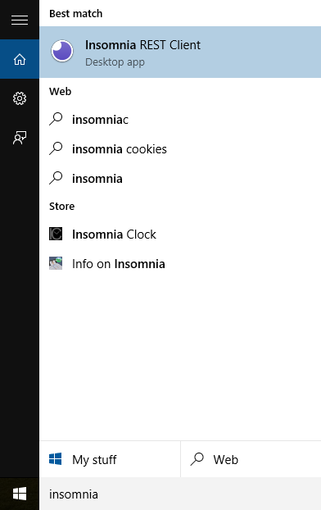Open the hamburger menu icon
The height and width of the screenshot is (510, 321).
(x=20, y=20)
